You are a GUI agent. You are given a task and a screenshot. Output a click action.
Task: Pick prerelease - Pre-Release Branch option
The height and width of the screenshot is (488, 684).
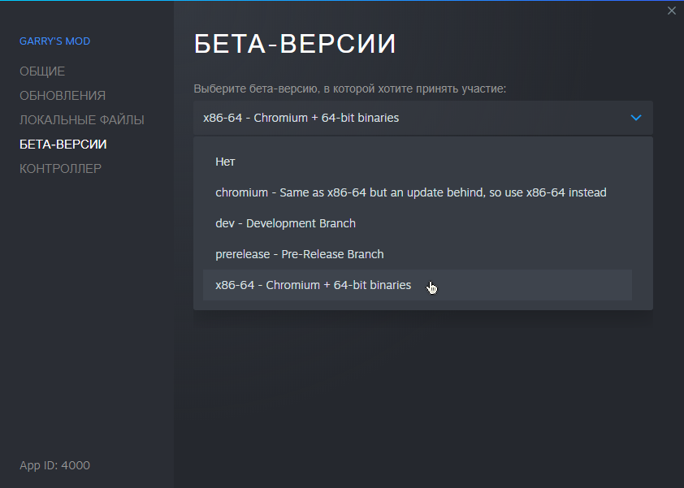click(299, 254)
